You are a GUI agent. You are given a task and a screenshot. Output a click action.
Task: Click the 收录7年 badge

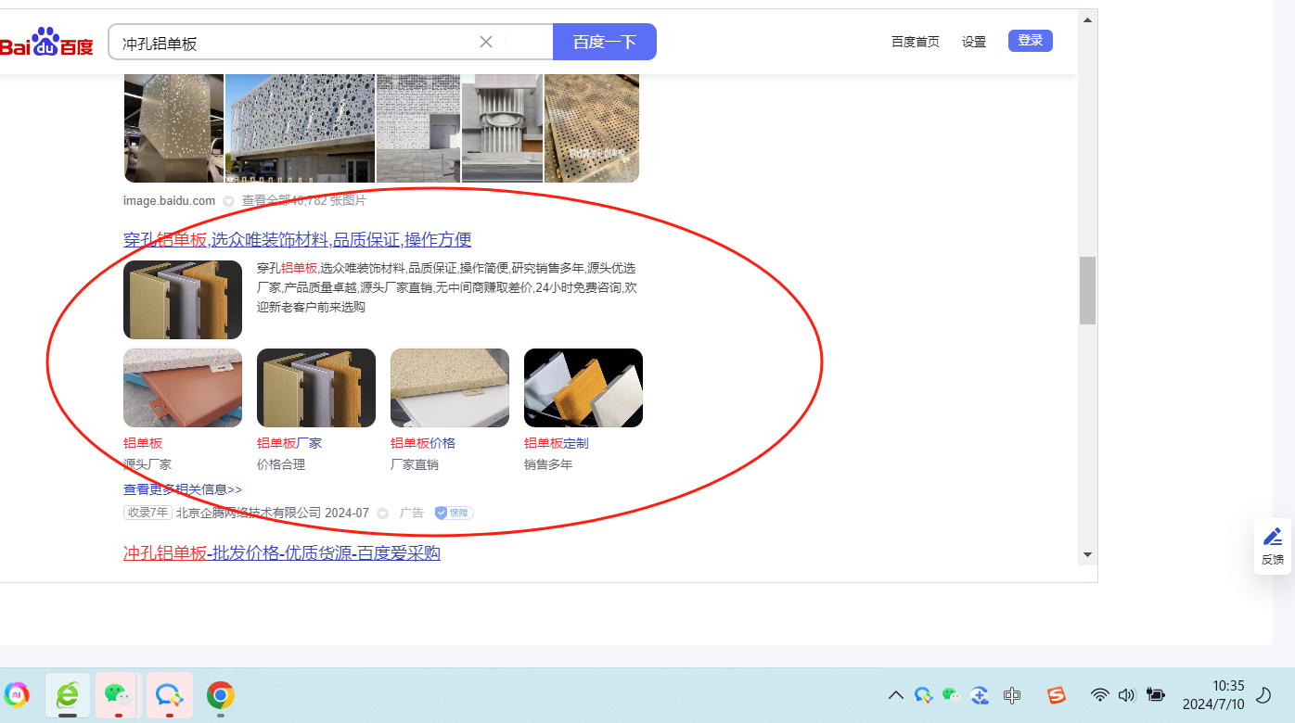tap(147, 513)
